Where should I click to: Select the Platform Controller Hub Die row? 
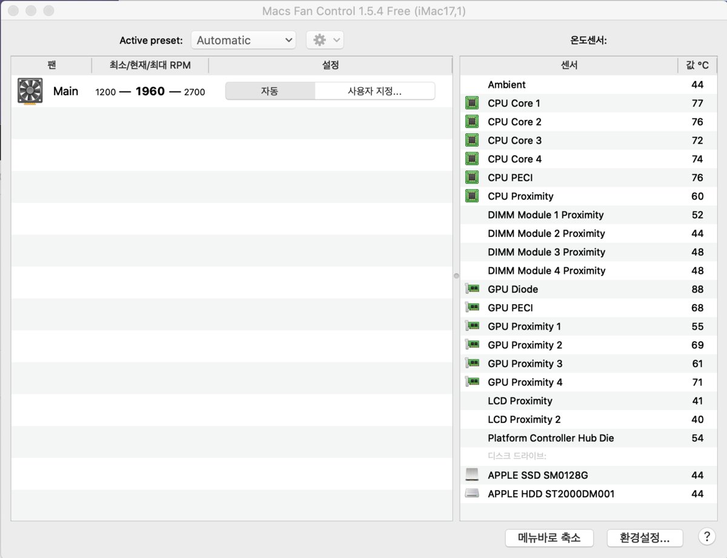[588, 438]
